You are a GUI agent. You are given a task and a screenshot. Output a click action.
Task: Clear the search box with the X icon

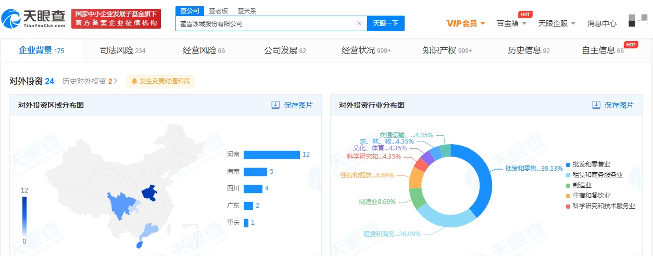pos(359,23)
